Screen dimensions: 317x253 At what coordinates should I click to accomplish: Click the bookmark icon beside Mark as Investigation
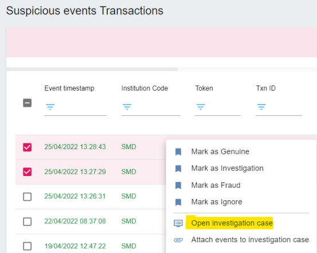pos(178,169)
